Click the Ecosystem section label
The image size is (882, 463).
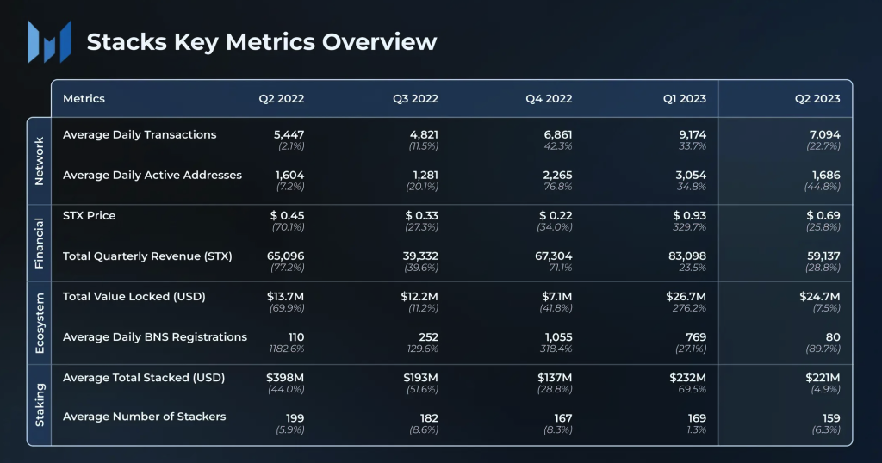pyautogui.click(x=39, y=323)
